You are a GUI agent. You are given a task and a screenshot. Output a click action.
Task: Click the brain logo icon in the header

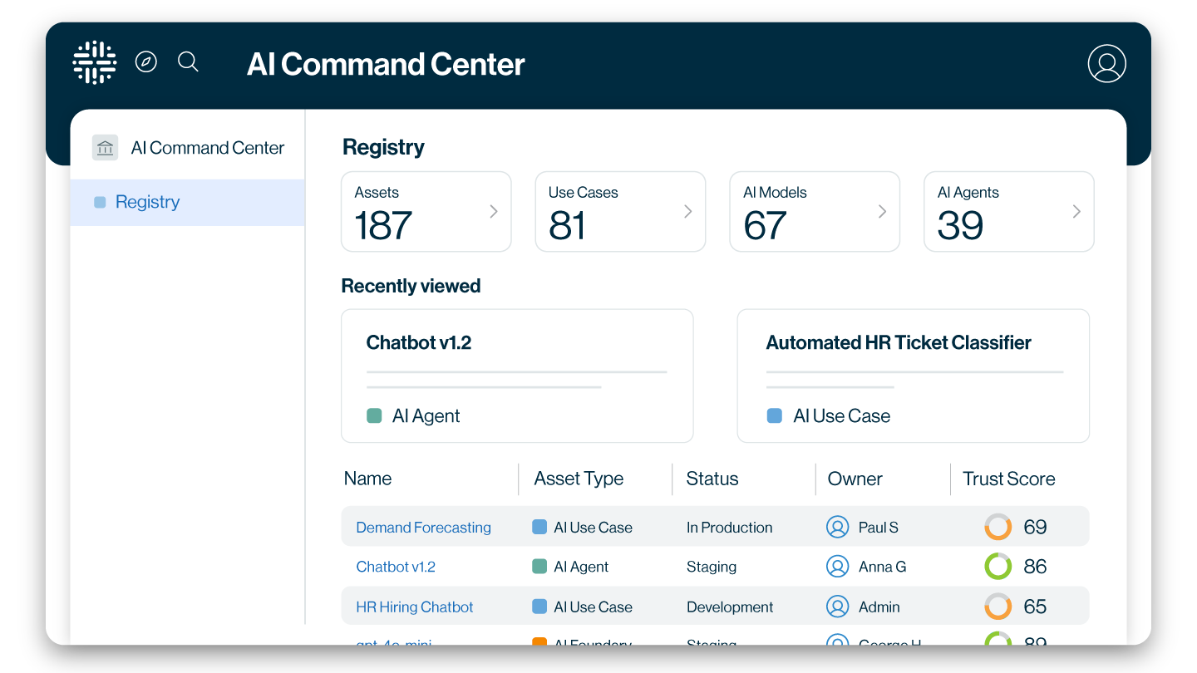(x=94, y=62)
